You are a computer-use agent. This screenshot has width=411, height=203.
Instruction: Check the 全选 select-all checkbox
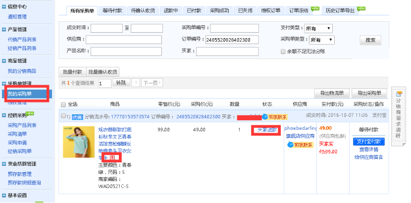point(63,104)
